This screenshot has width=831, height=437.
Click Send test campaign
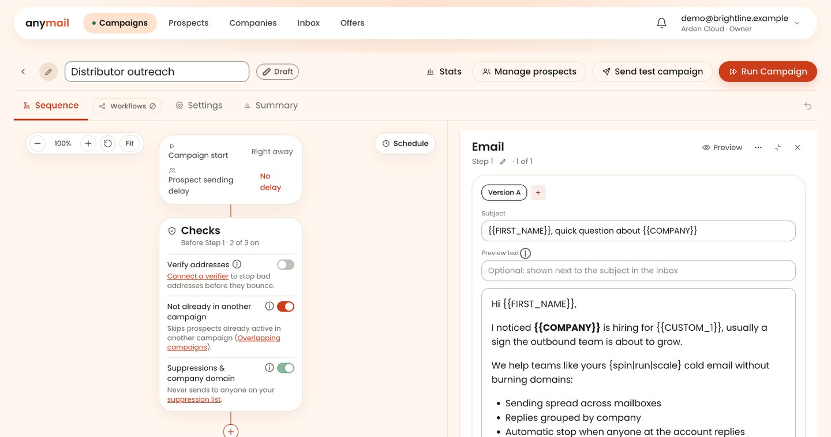(x=652, y=72)
